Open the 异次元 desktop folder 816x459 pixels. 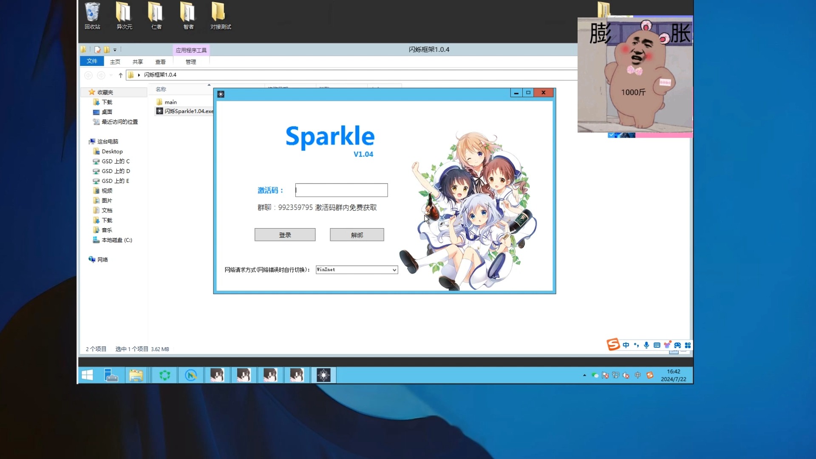(124, 16)
